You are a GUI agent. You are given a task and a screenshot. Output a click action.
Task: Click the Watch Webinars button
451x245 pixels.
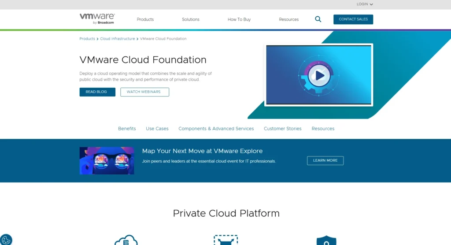(144, 92)
